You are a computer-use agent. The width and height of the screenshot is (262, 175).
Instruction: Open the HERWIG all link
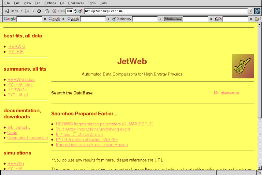tap(19, 90)
